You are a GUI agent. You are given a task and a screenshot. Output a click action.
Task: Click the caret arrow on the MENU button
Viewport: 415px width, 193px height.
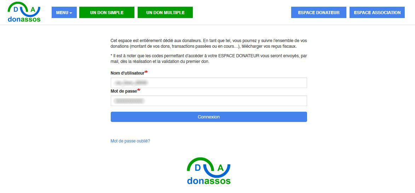coord(71,13)
